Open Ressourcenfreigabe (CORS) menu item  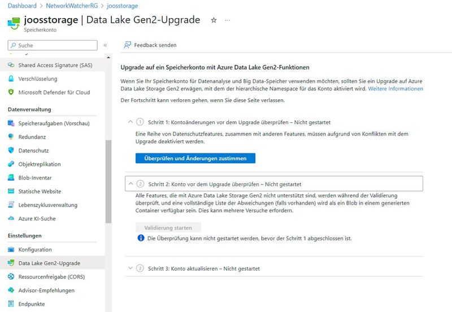52,276
